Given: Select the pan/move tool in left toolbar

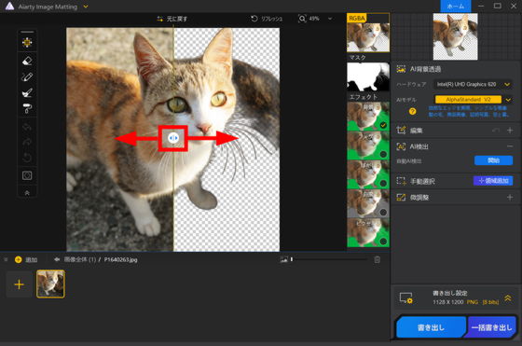Looking at the screenshot, I should 27,42.
